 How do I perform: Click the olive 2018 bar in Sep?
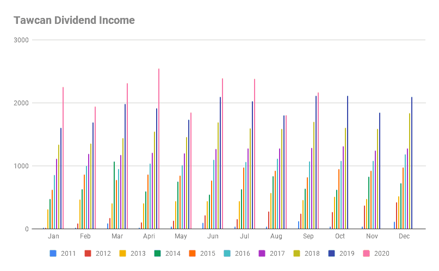click(x=314, y=175)
